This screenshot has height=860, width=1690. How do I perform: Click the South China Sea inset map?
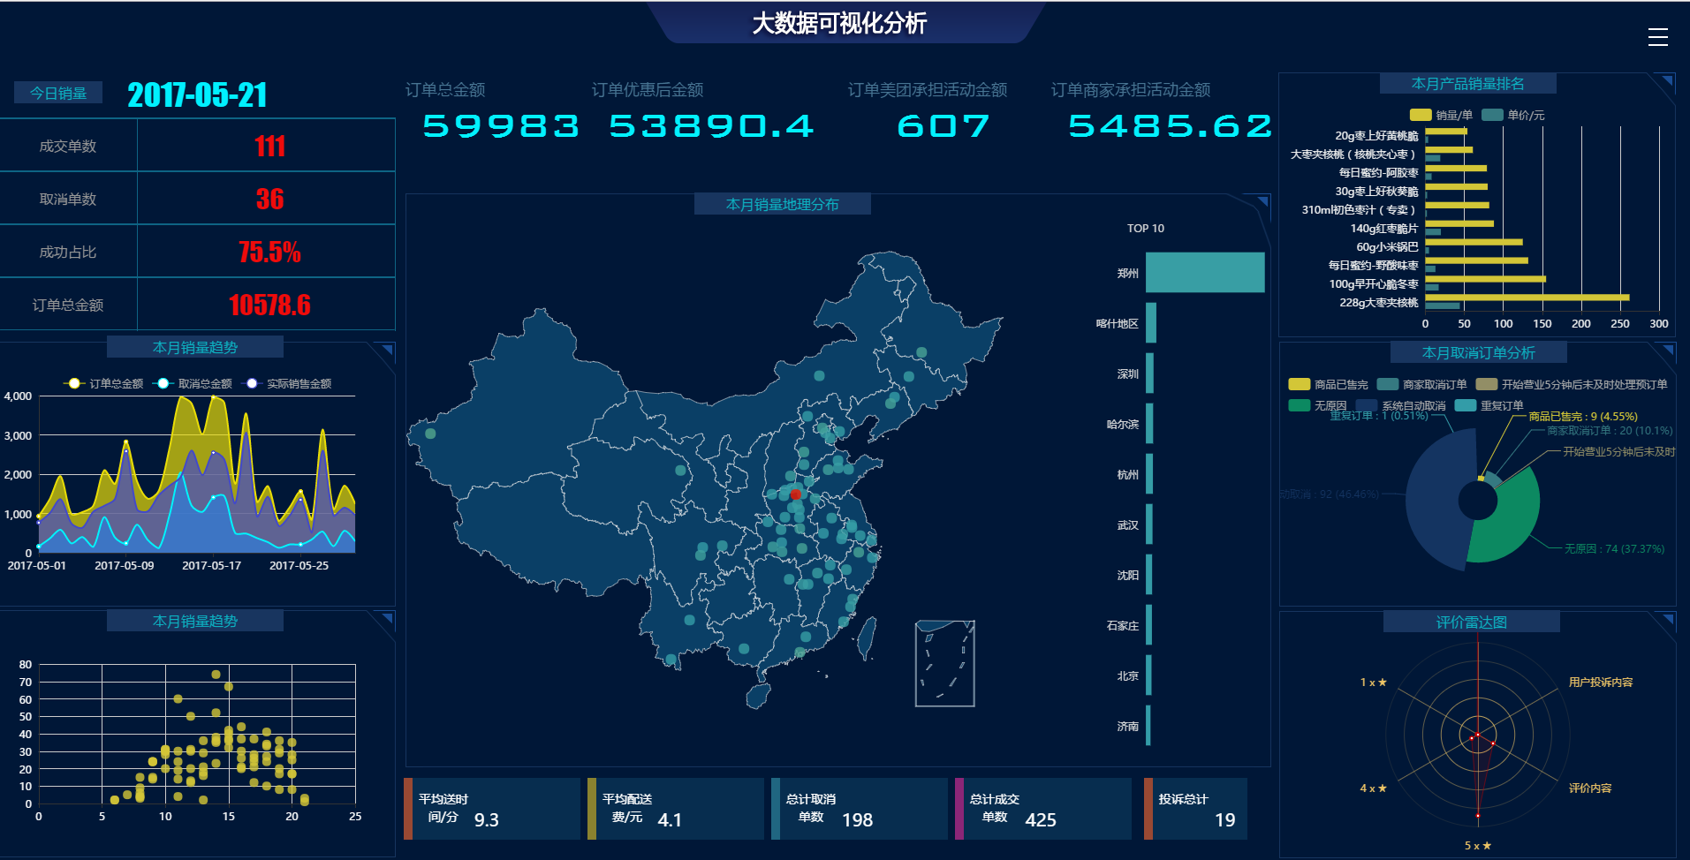[944, 663]
